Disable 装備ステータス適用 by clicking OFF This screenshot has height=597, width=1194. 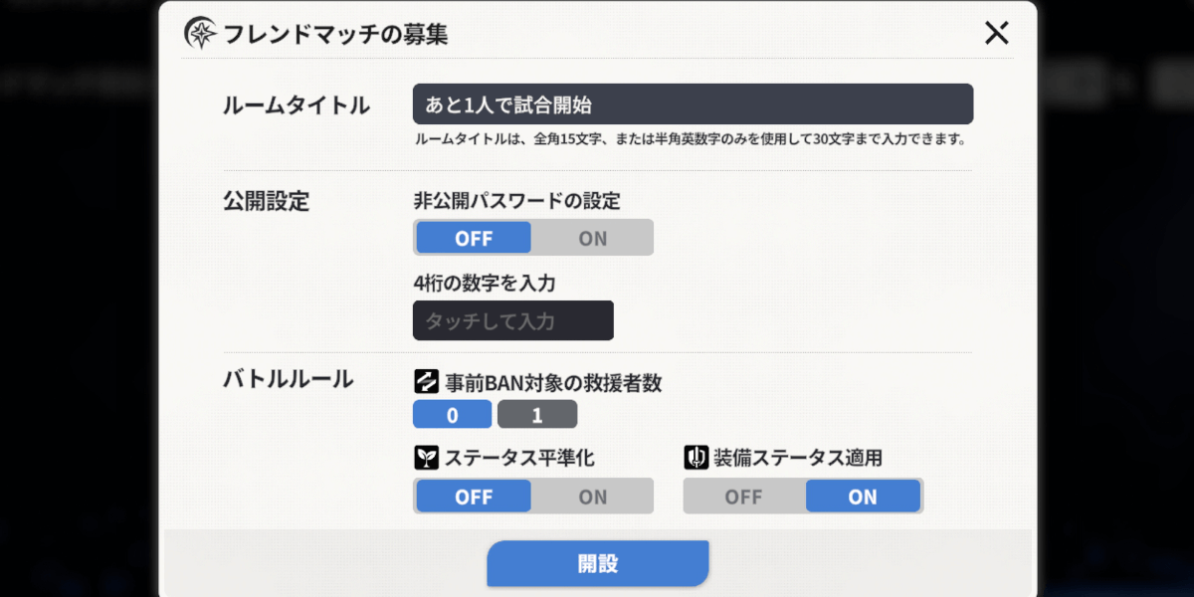tap(742, 496)
